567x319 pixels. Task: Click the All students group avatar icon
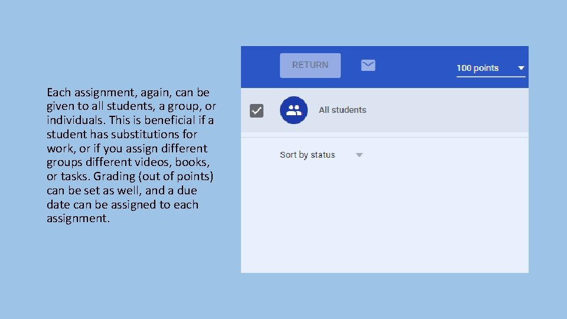click(294, 110)
